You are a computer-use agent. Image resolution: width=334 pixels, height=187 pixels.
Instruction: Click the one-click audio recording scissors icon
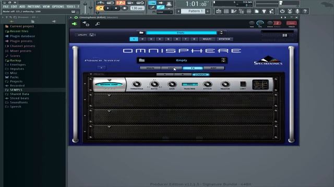click(290, 11)
